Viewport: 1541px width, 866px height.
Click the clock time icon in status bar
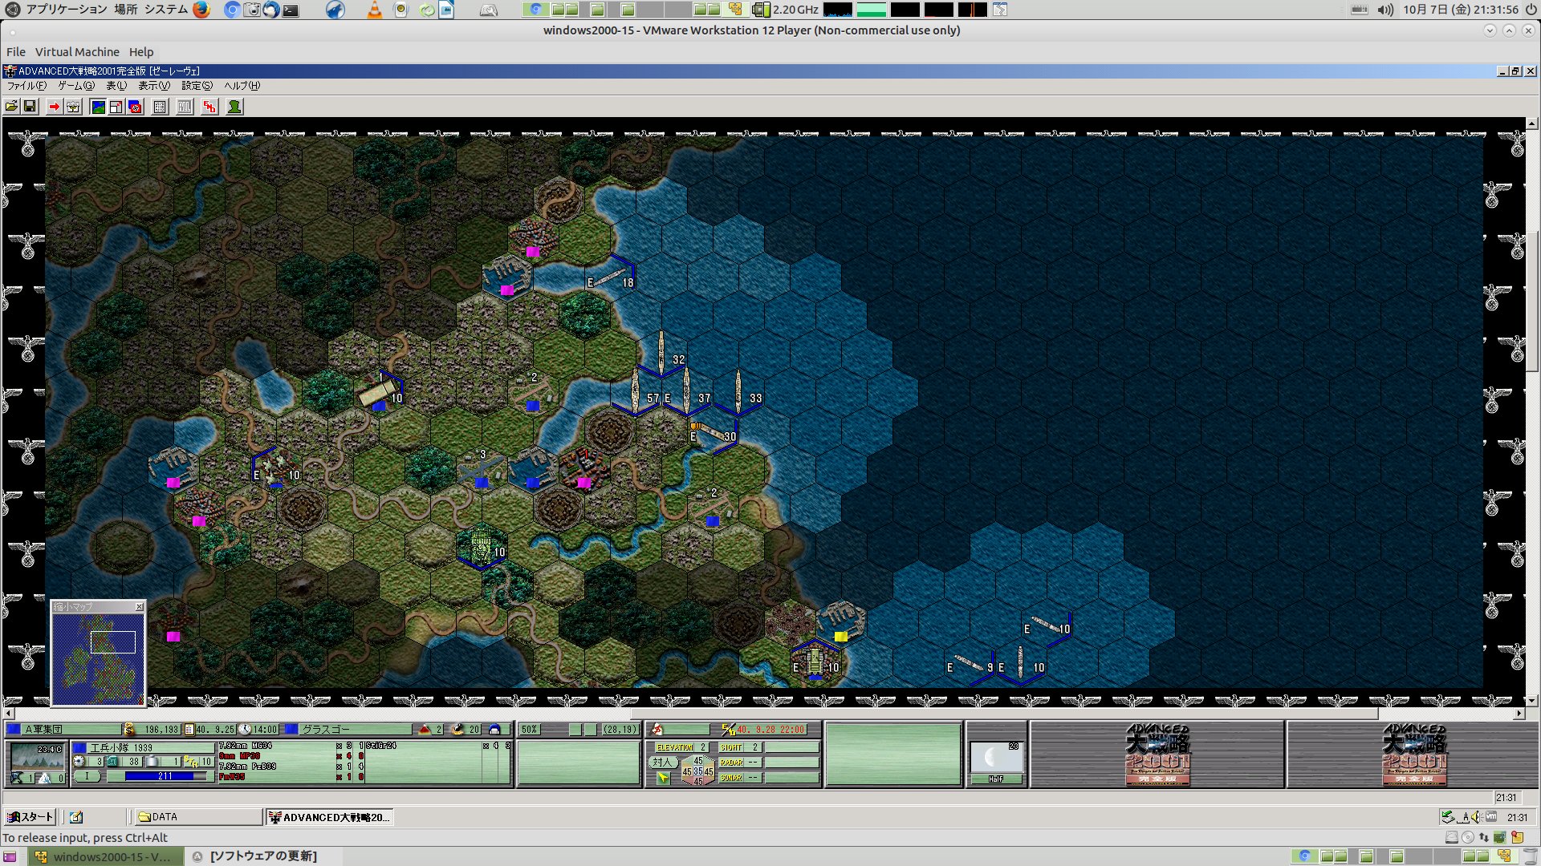tap(245, 729)
